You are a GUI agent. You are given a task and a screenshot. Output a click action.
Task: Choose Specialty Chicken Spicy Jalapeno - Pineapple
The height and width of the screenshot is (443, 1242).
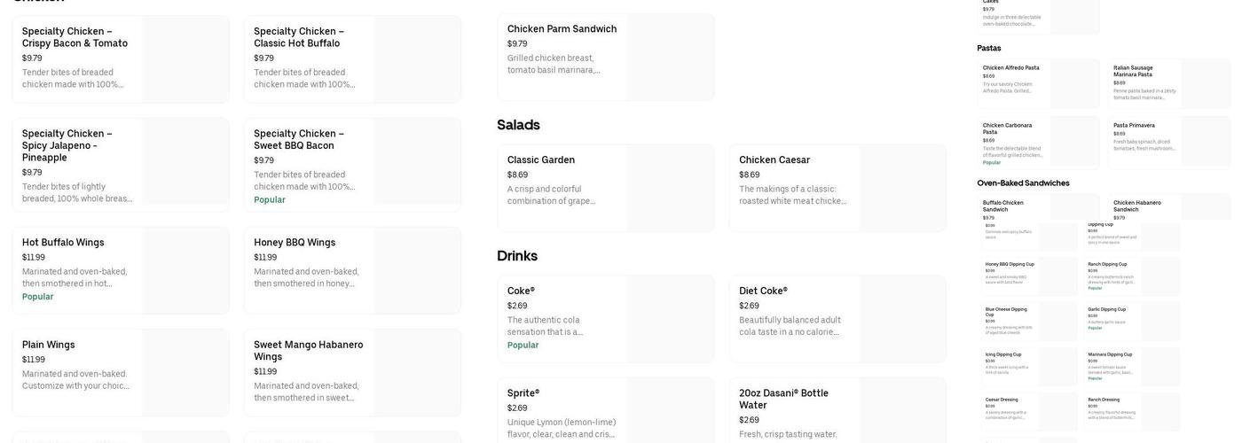(x=121, y=162)
